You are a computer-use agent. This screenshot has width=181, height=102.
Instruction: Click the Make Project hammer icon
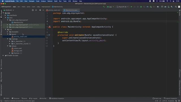pyautogui.click(x=104, y=7)
